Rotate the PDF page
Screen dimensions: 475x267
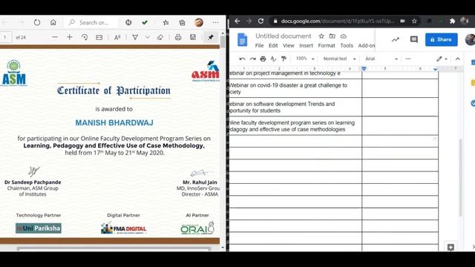point(85,37)
